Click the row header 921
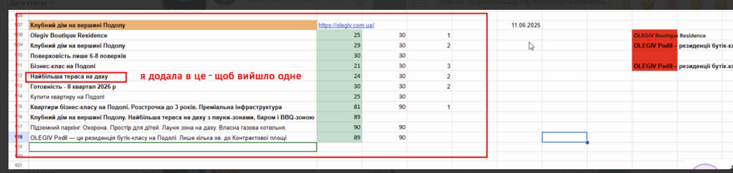The image size is (733, 173). (19, 165)
